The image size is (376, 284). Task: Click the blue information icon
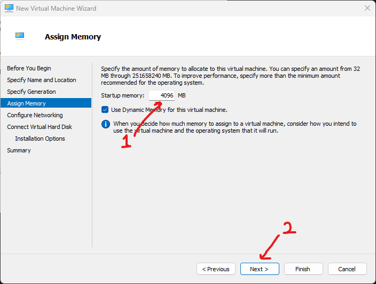pos(106,125)
